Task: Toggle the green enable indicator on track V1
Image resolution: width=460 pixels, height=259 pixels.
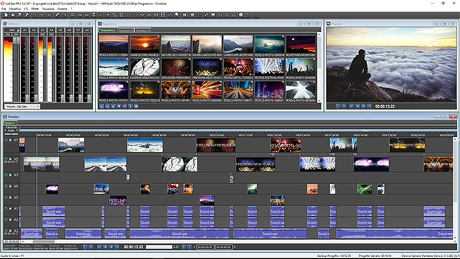Action: pos(5,140)
